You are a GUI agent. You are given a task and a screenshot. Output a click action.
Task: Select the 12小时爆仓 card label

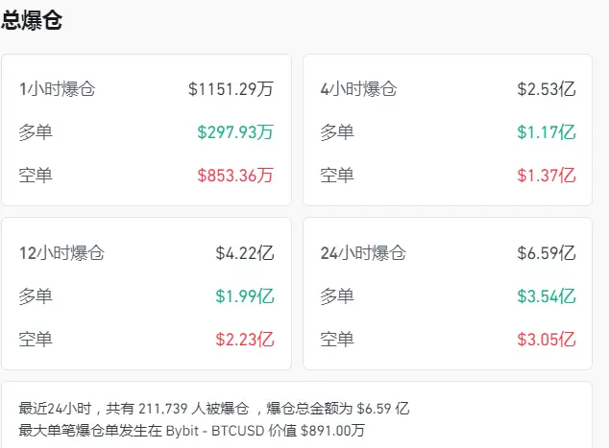(61, 253)
